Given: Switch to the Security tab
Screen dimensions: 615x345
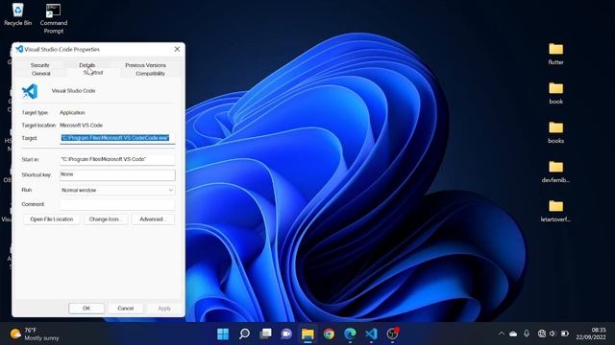Looking at the screenshot, I should [x=40, y=65].
